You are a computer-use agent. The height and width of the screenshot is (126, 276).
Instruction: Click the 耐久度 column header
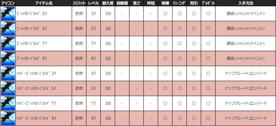pyautogui.click(x=108, y=3)
